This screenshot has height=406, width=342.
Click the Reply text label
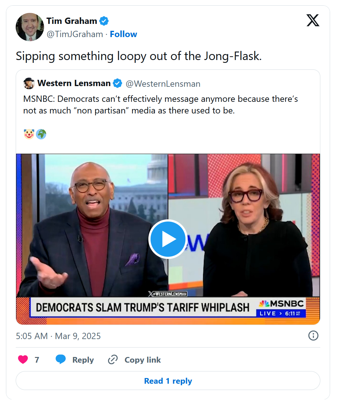click(83, 360)
